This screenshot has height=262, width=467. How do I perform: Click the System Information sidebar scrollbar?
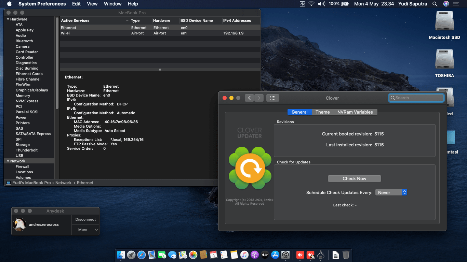[57, 63]
